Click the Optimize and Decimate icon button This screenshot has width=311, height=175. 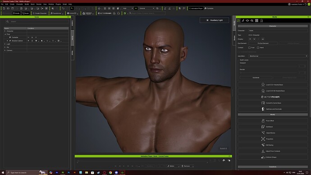click(273, 109)
